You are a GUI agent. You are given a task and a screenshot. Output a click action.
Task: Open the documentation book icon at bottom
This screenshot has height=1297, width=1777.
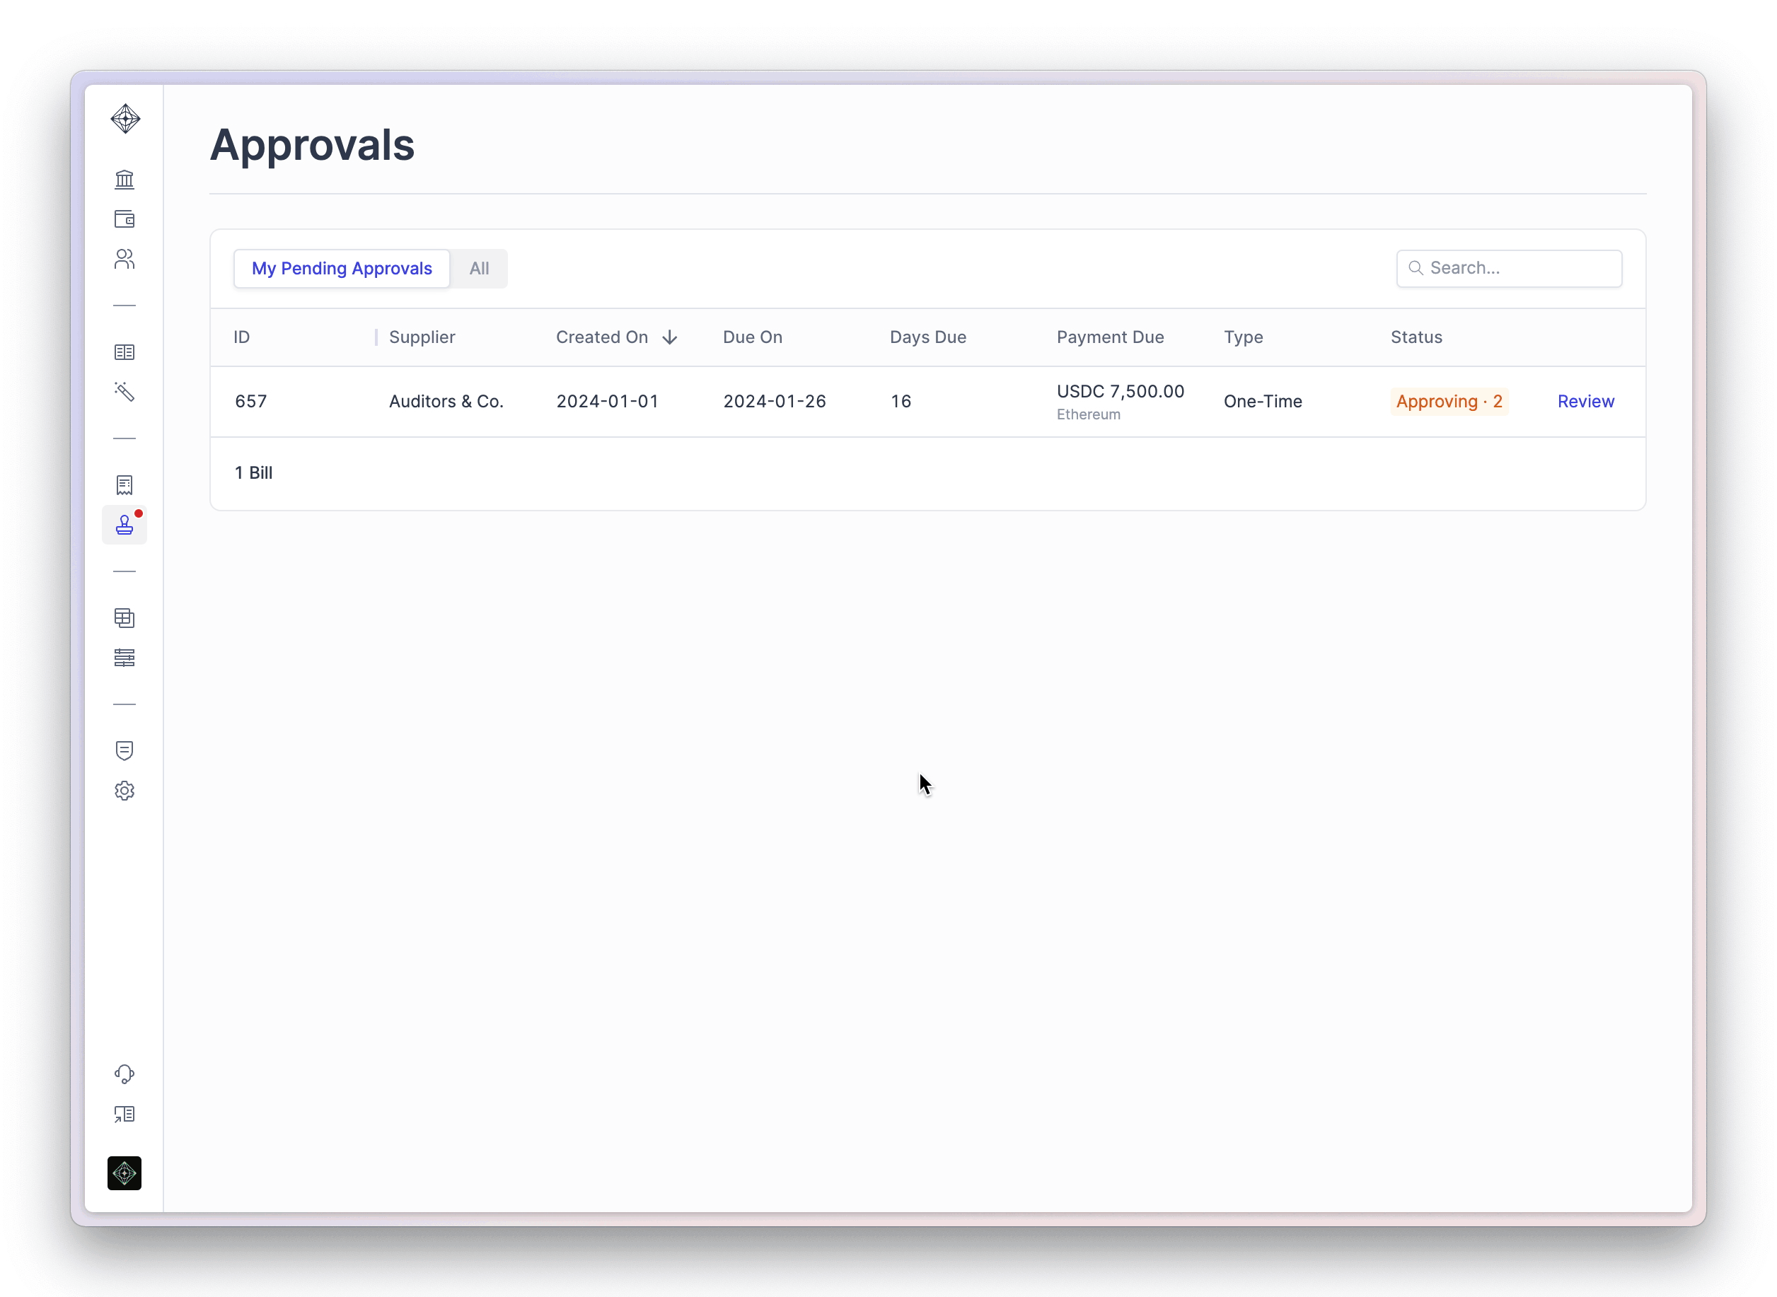[x=124, y=1114]
